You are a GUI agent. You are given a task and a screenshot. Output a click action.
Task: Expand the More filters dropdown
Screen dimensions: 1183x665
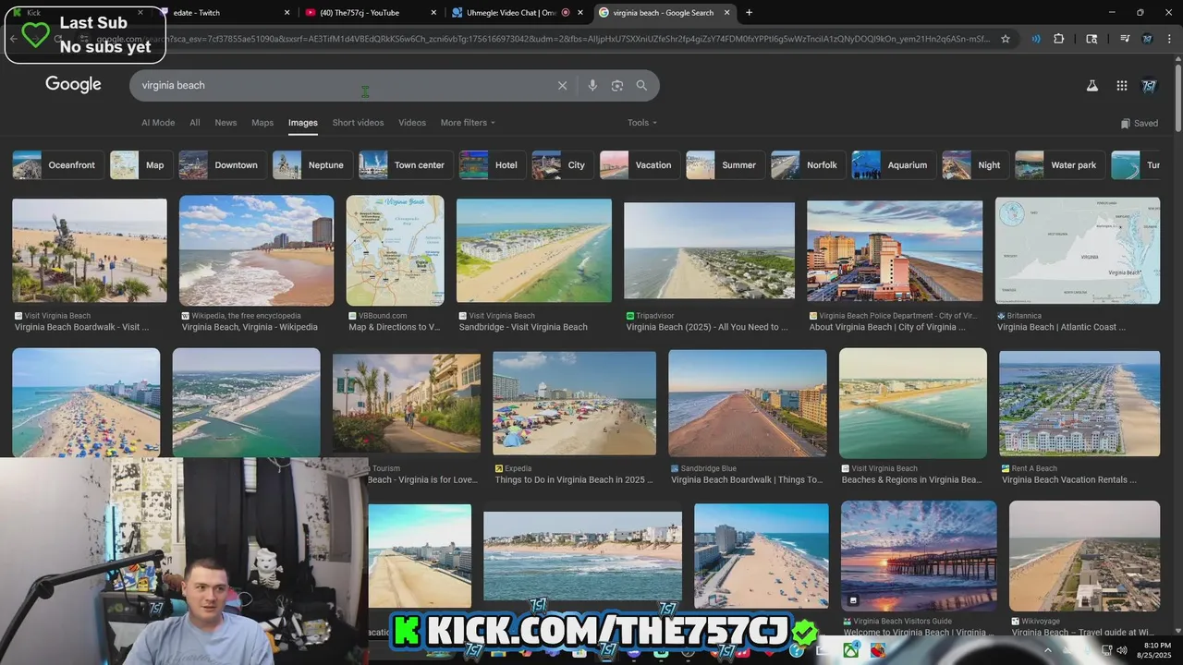(x=468, y=123)
